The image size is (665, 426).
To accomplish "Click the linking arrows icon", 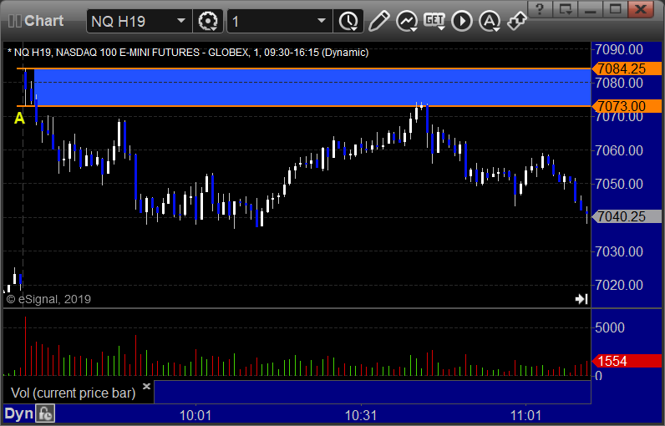I will [x=516, y=21].
